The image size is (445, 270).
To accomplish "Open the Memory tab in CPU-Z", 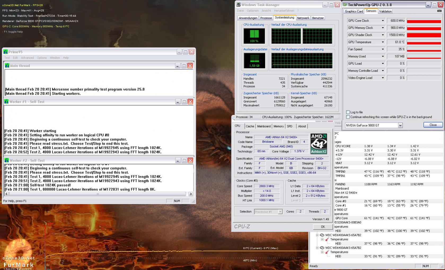I will click(x=279, y=126).
